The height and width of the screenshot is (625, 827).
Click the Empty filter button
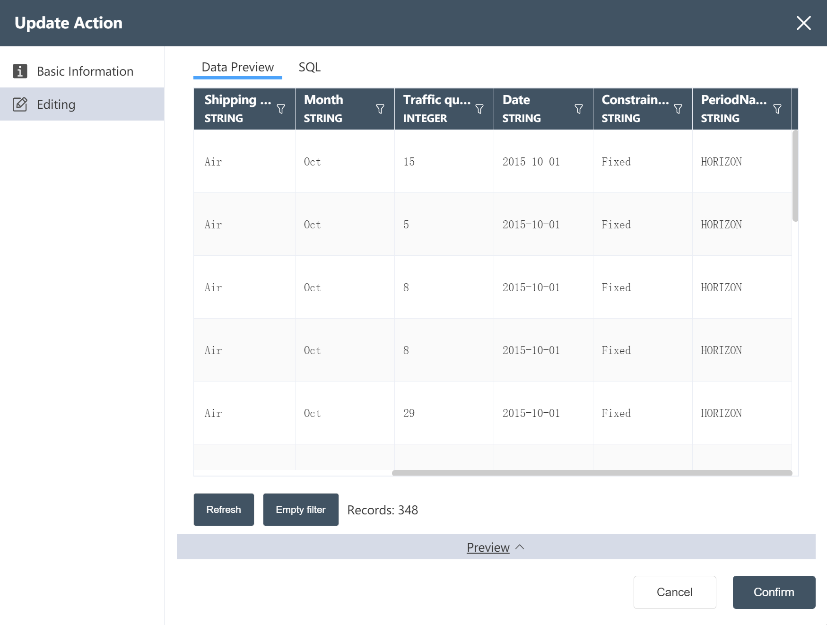[301, 510]
